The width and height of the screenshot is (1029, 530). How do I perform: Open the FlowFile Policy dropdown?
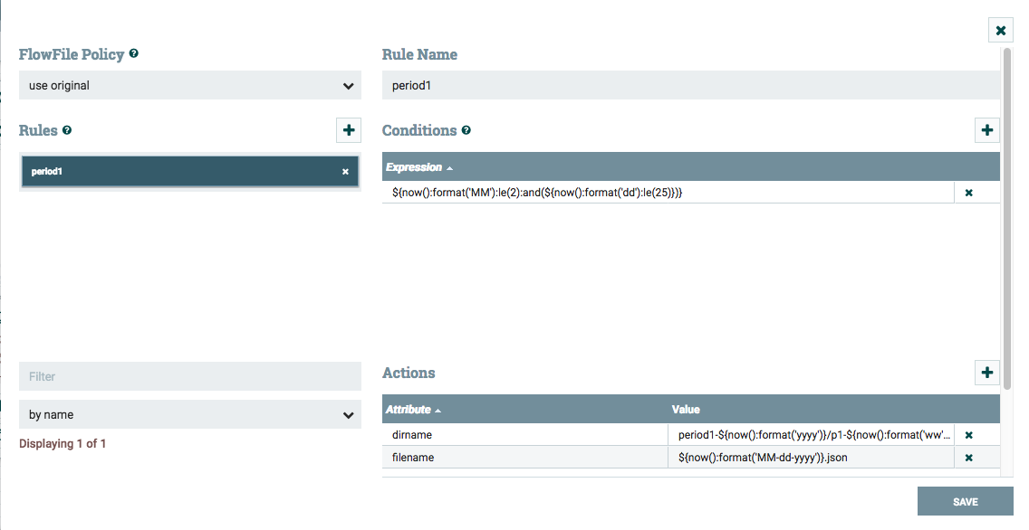(190, 86)
